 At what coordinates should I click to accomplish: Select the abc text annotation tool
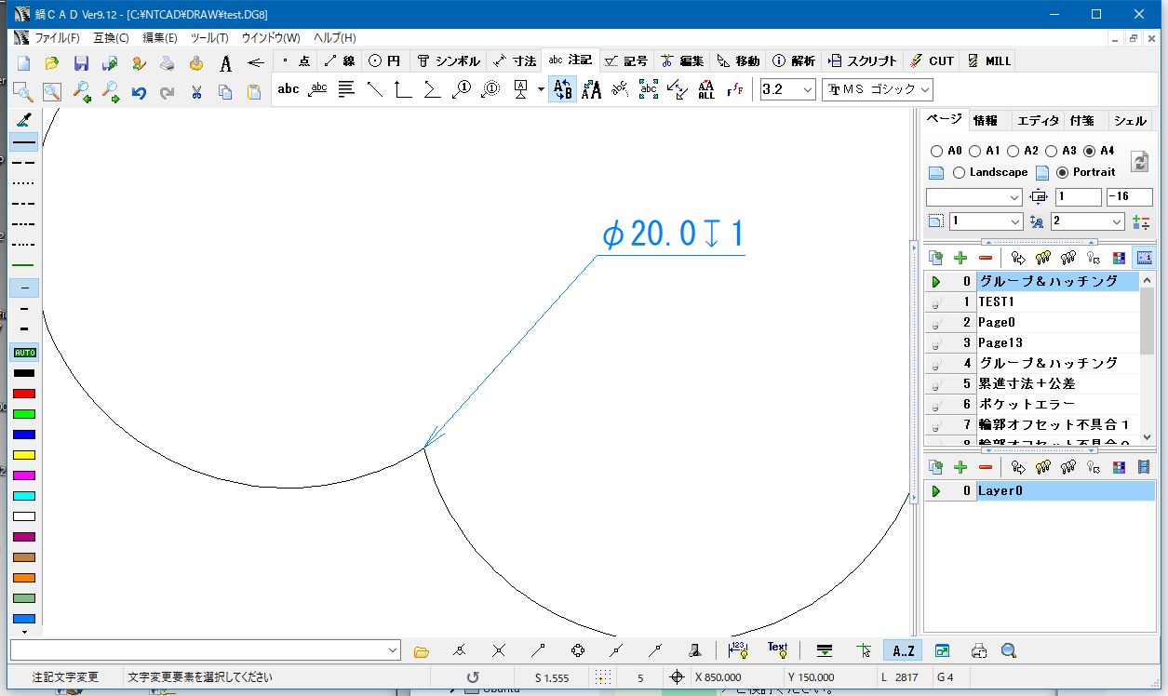289,89
